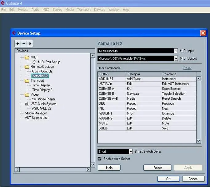Click the MIDI Port Setup connector icon
This screenshot has height=187, width=210.
coord(34,62)
